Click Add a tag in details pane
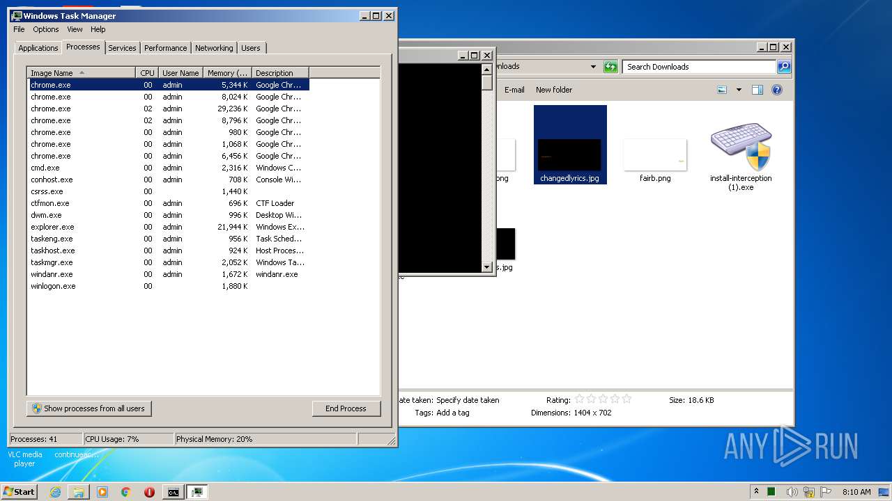Image resolution: width=892 pixels, height=501 pixels. pos(453,413)
